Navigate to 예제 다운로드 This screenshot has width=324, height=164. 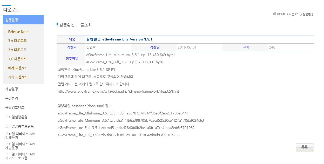point(18,68)
